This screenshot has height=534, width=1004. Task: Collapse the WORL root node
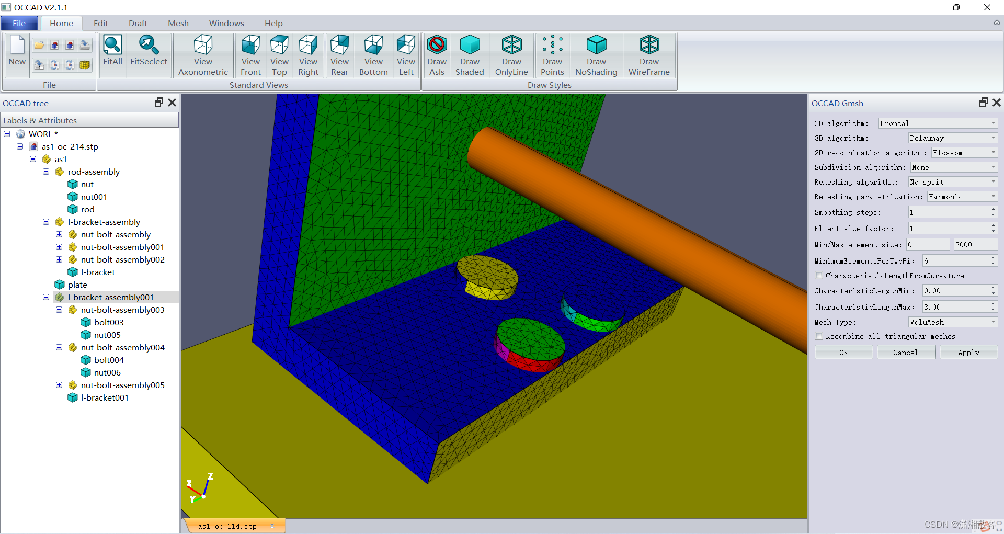[x=7, y=134]
